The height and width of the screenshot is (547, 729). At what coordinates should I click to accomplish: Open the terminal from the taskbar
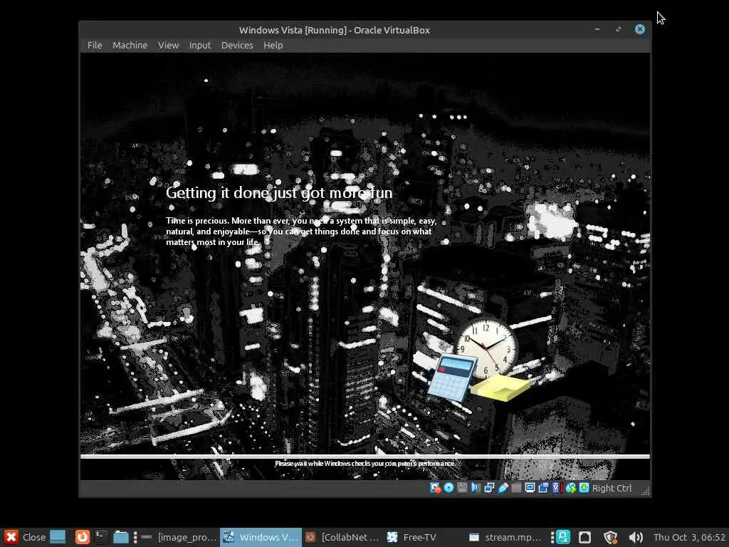[x=101, y=537]
